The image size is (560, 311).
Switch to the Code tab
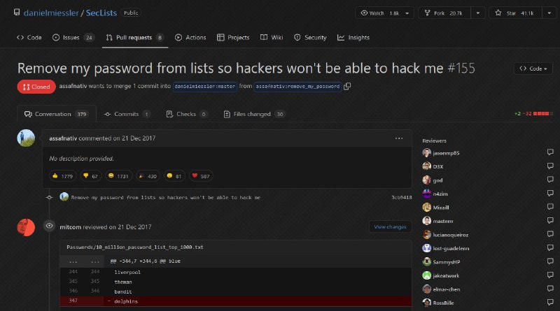29,38
